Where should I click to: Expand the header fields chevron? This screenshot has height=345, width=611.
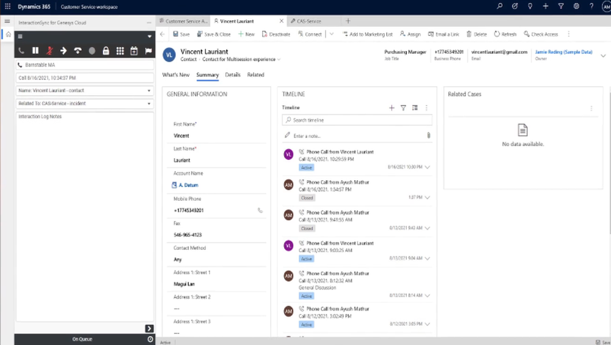click(x=603, y=56)
